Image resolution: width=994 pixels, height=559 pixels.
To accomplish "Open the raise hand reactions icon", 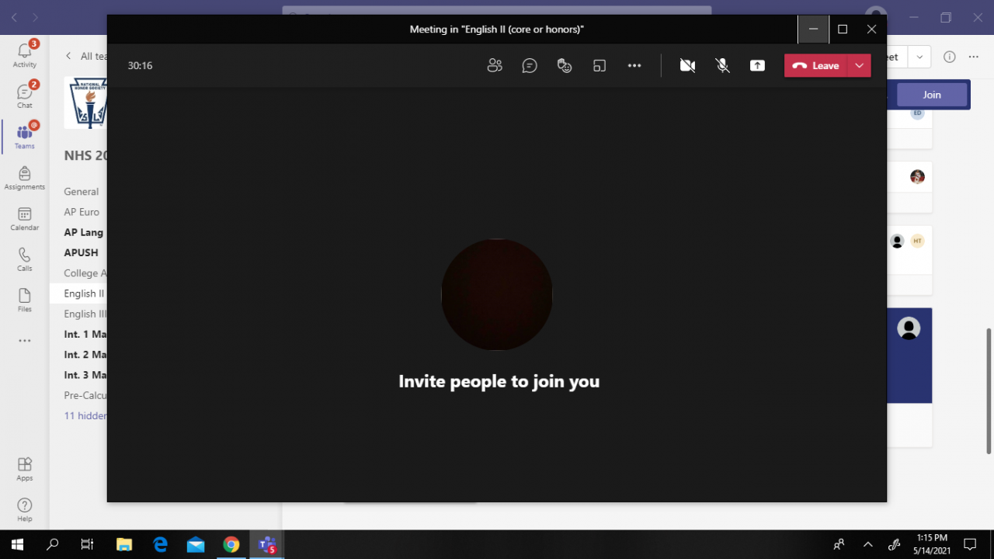I will [565, 66].
